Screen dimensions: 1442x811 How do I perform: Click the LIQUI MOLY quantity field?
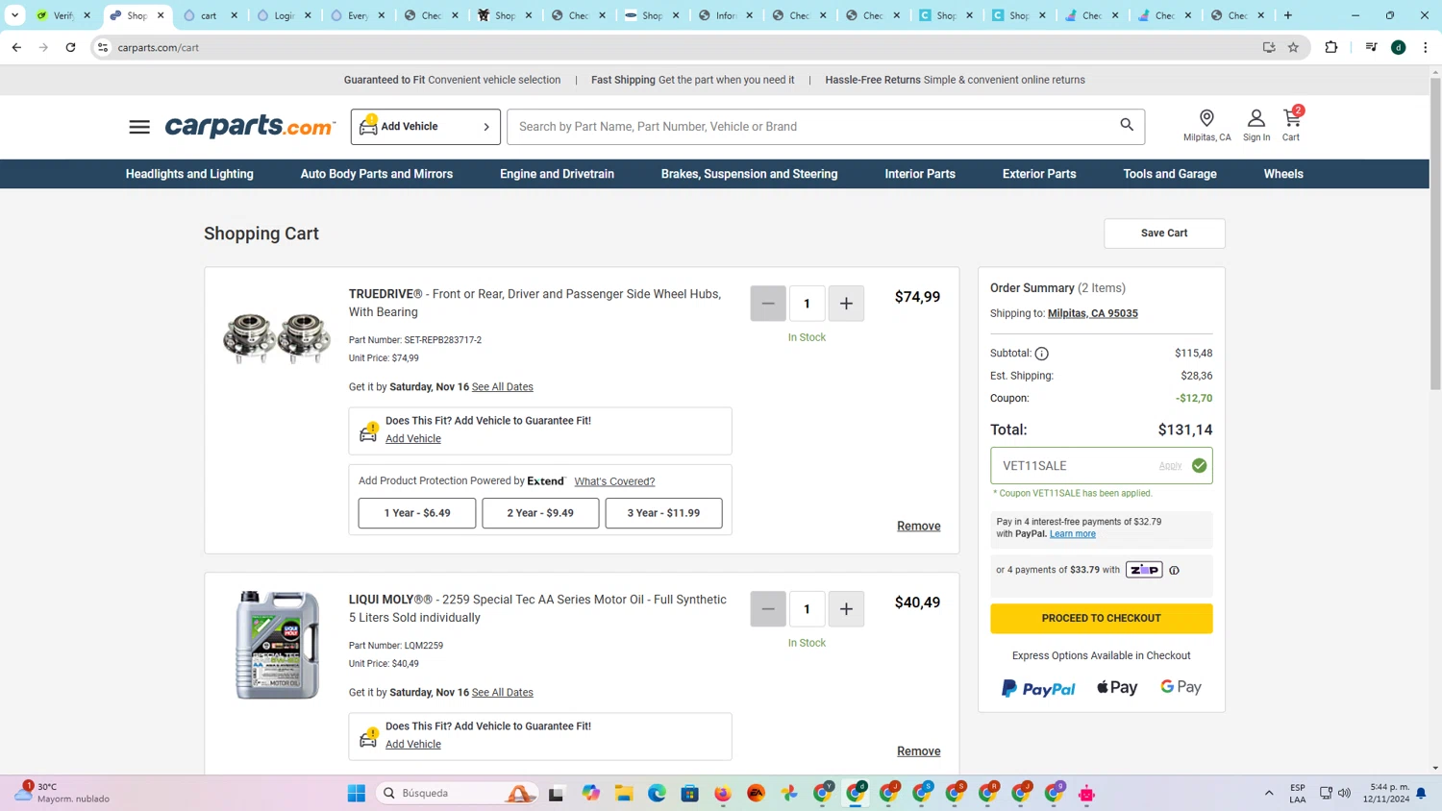click(x=808, y=609)
